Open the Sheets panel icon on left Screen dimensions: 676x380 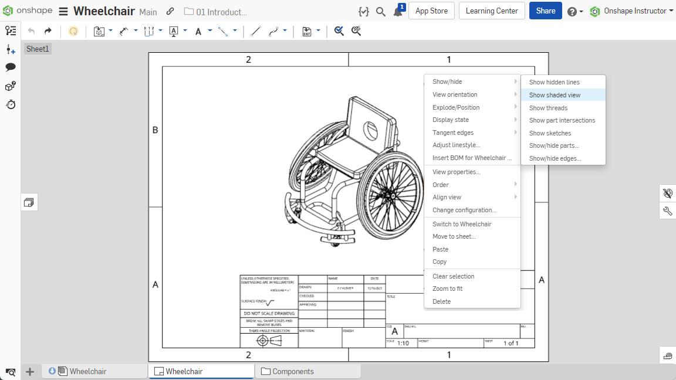29,202
